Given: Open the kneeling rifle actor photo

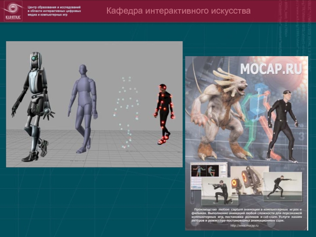Looking at the screenshot, I should point(220,191).
